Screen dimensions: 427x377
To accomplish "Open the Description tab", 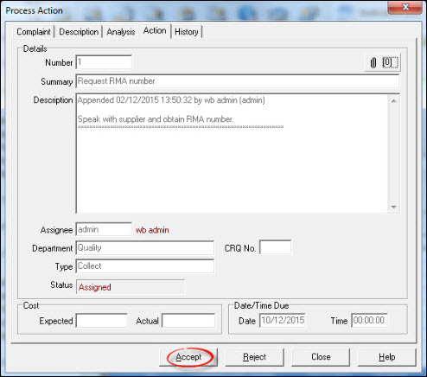I will pyautogui.click(x=79, y=32).
